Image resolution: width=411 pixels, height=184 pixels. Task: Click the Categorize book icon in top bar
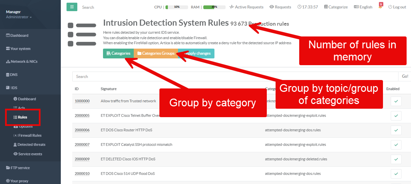326,7
